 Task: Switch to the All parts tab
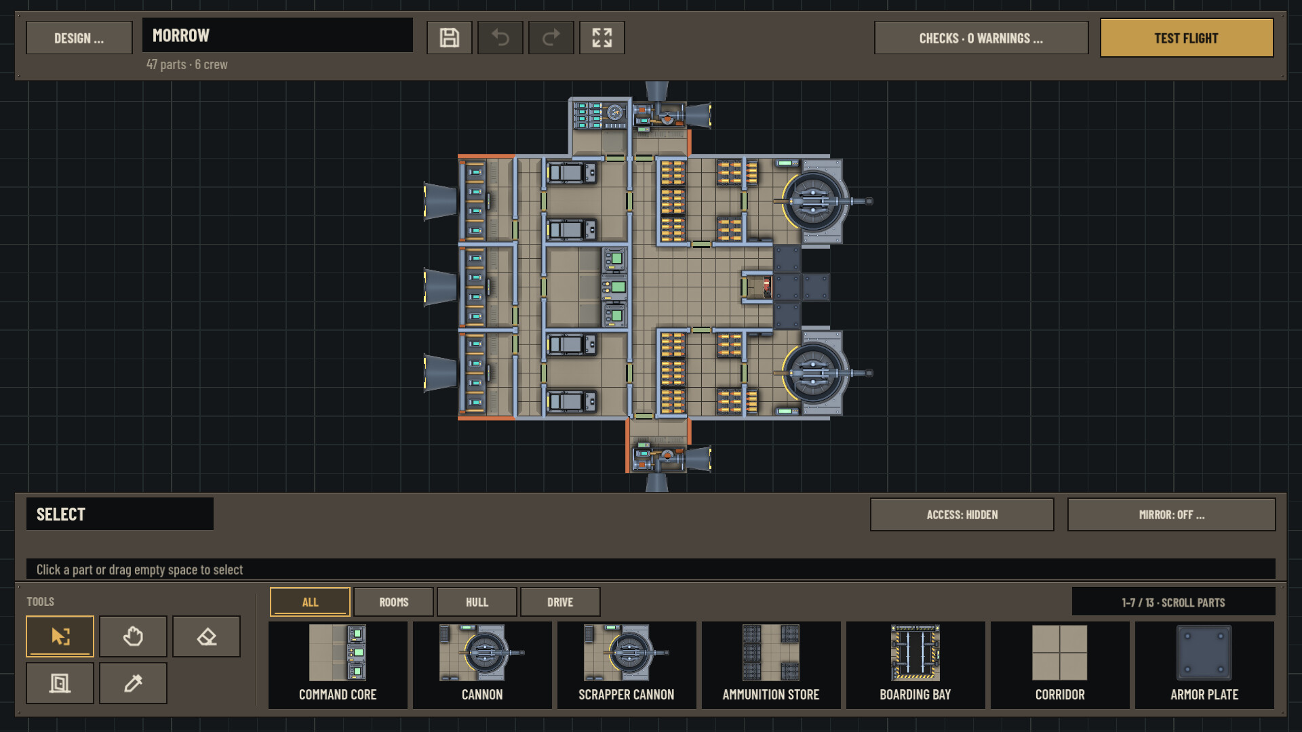point(310,602)
